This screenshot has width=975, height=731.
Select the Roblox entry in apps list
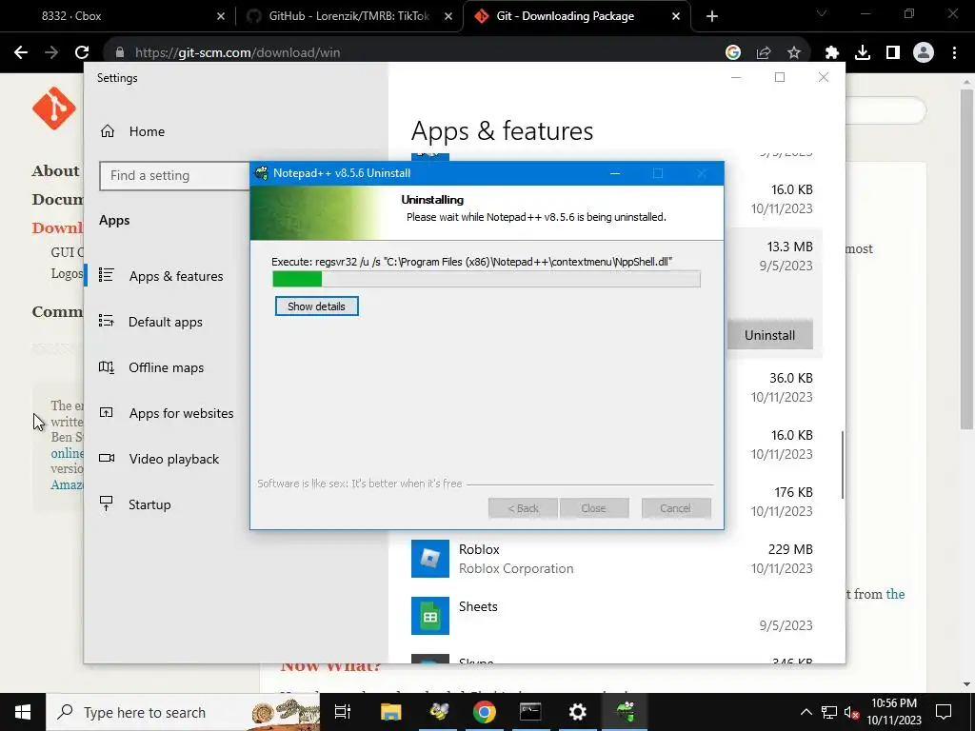[612, 559]
